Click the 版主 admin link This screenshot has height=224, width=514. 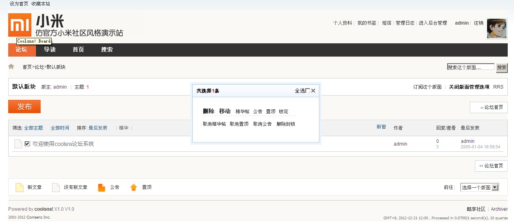[60, 87]
